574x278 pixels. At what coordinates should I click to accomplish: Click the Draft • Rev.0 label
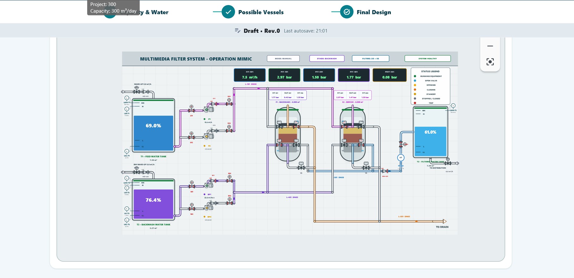[x=262, y=31]
